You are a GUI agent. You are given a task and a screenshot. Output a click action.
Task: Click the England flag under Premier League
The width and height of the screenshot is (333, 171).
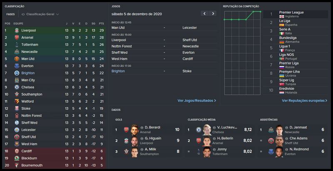[x=281, y=17]
